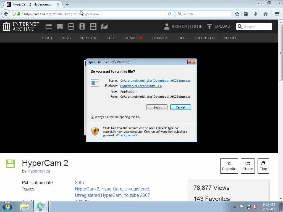Click the LOG IN link

[x=196, y=26]
